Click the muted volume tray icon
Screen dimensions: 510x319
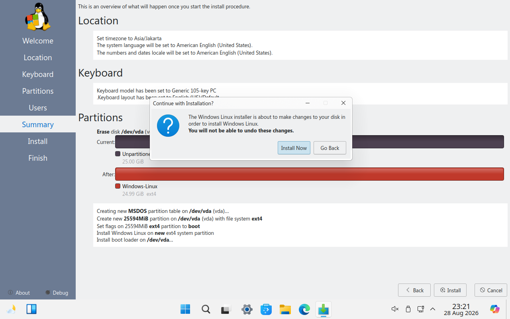[395, 309]
